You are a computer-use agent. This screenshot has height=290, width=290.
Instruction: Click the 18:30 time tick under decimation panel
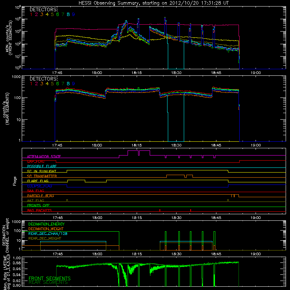tap(177, 254)
